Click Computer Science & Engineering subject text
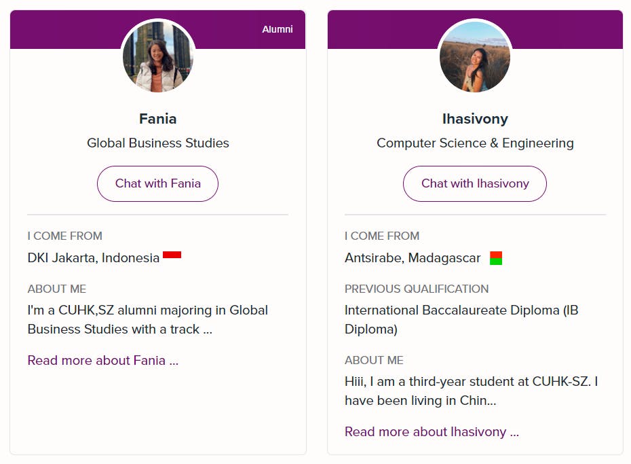 click(x=475, y=143)
